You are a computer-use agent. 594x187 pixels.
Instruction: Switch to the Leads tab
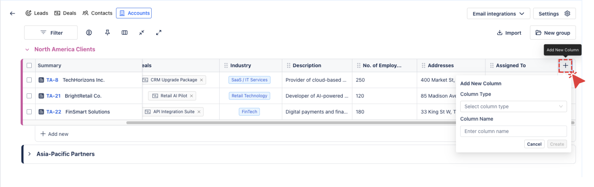pyautogui.click(x=37, y=13)
